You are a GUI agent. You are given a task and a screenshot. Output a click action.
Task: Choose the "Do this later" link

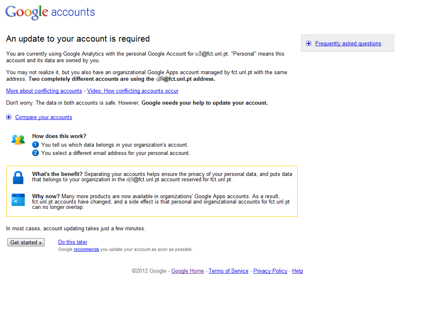coord(73,242)
